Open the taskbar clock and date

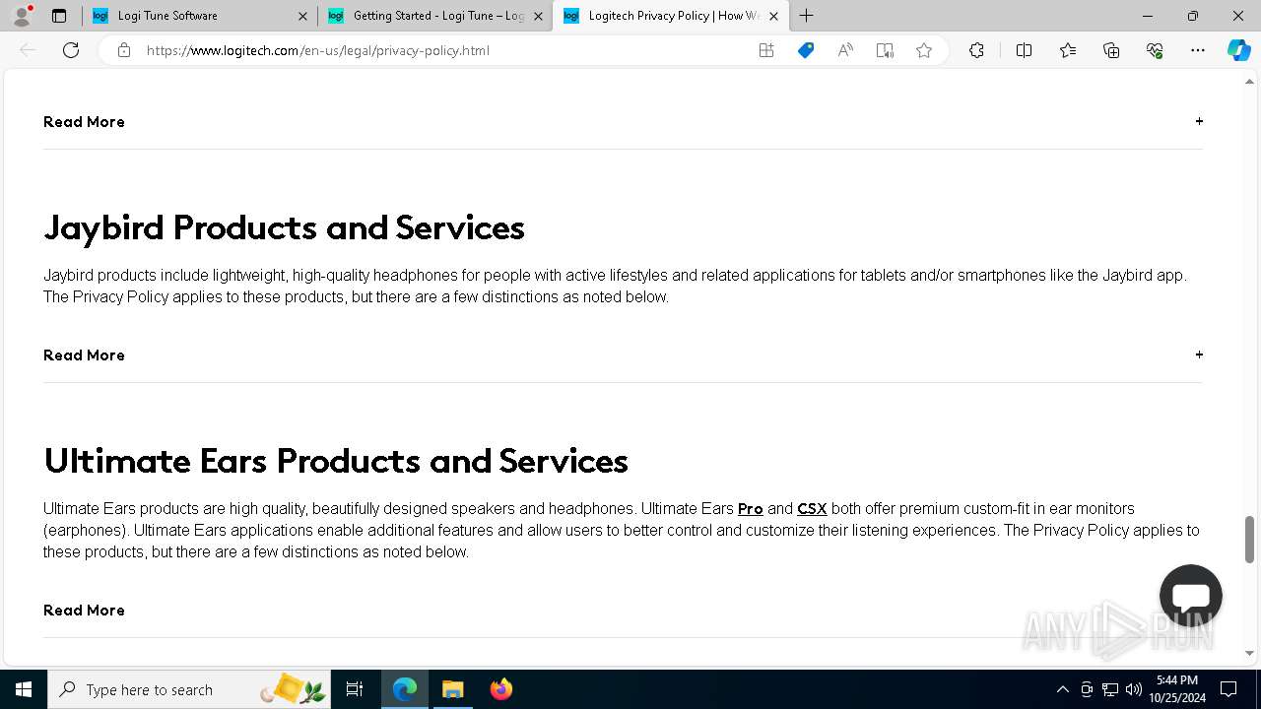click(1179, 689)
